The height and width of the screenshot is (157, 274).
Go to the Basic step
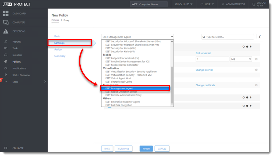point(57,36)
